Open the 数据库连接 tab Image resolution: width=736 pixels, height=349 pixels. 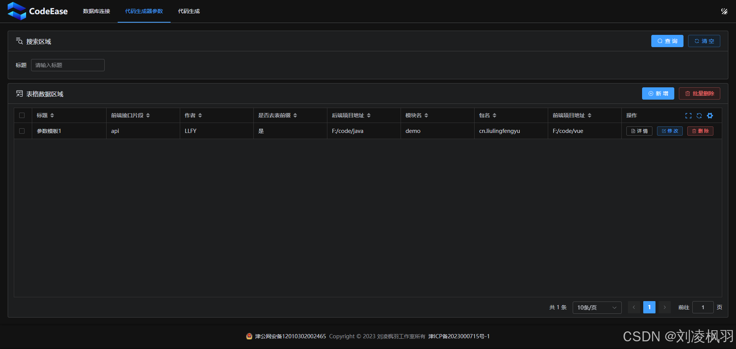point(97,11)
